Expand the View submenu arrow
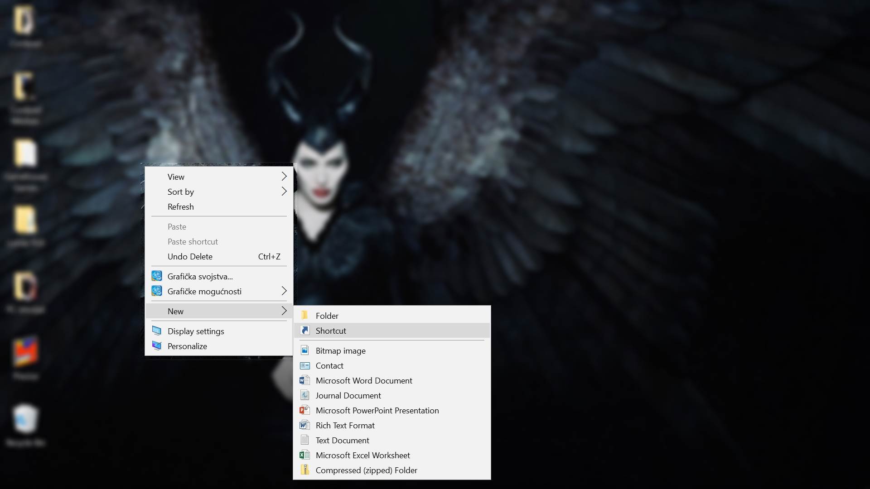The width and height of the screenshot is (870, 489). tap(284, 177)
